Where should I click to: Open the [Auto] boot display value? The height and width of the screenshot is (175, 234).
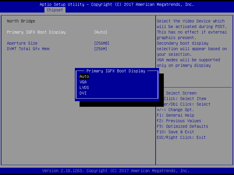click(x=101, y=32)
